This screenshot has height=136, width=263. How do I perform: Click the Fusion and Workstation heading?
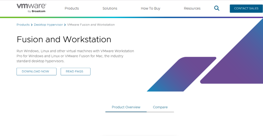click(64, 39)
